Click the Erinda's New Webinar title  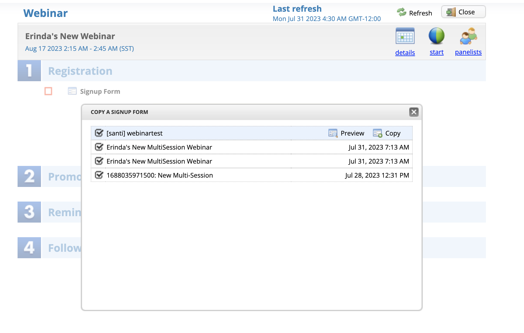[x=70, y=36]
